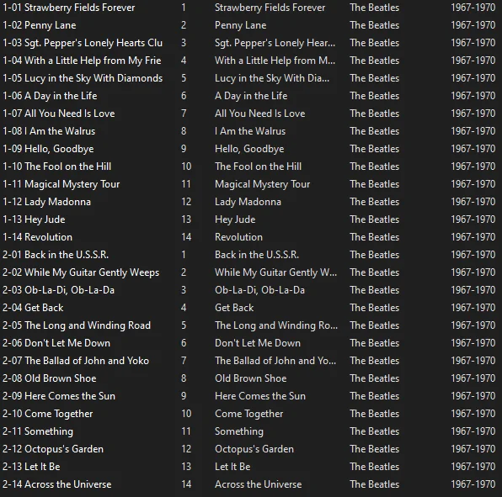
Task: Click title cell 'Let It Be'
Action: click(232, 467)
